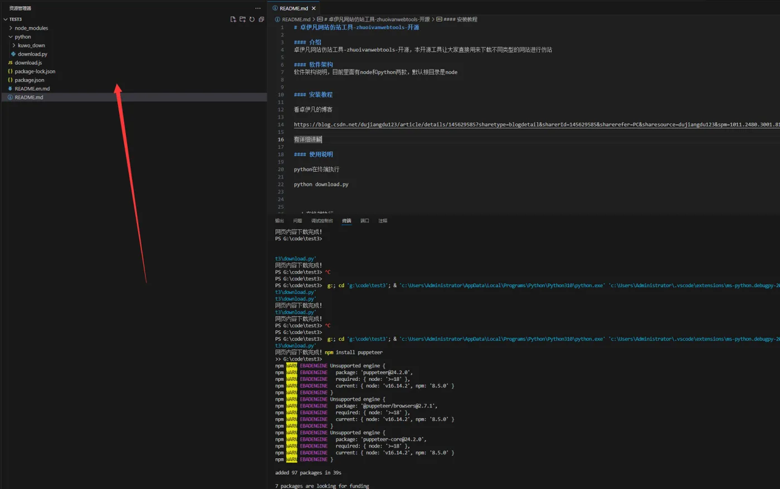Image resolution: width=780 pixels, height=489 pixels.
Task: Click the New Folder icon in explorer
Action: [x=242, y=20]
